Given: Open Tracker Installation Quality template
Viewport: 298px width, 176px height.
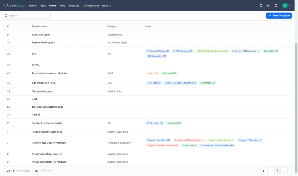Looking at the screenshot, I should pyautogui.click(x=47, y=123).
